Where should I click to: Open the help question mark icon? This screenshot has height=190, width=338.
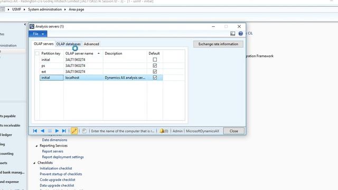[x=241, y=33]
